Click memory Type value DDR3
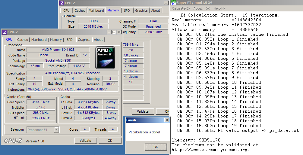303x155 pixels. (x=93, y=21)
